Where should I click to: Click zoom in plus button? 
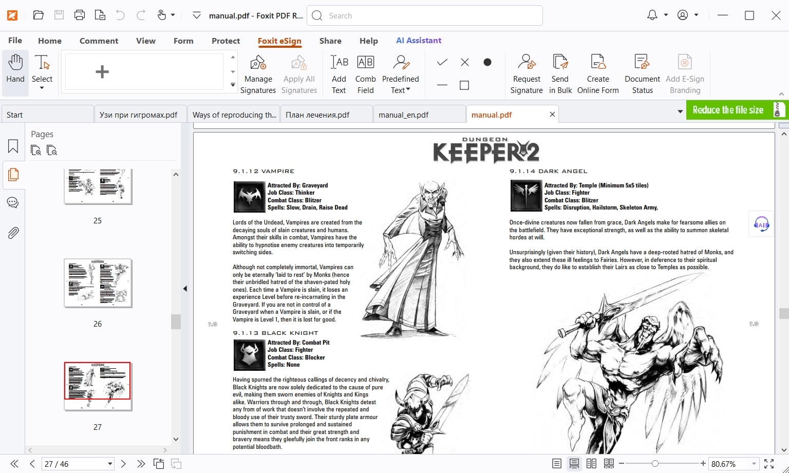[703, 464]
